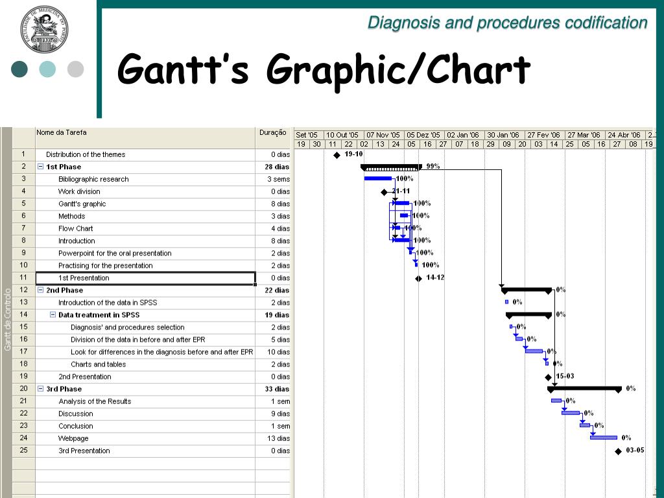Viewport: 664px width, 498px height.
Task: Select the '2nd Presentation' task
Action: click(145, 377)
